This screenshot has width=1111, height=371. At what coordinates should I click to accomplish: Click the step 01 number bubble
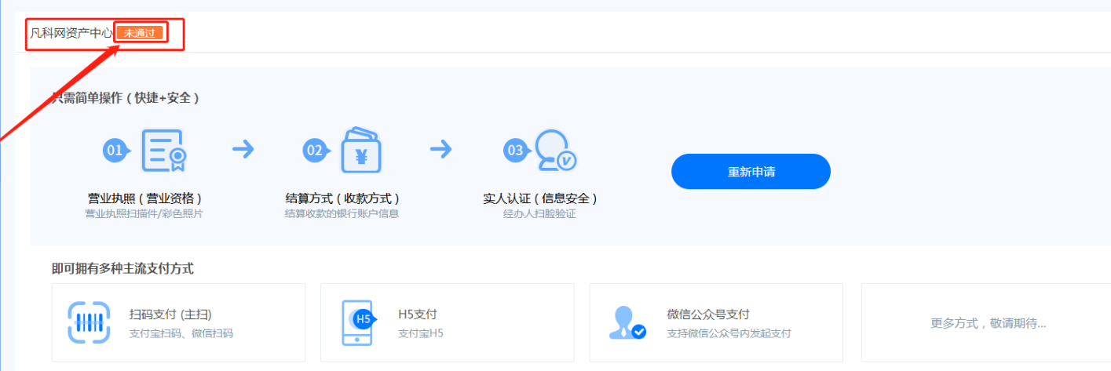tap(115, 151)
